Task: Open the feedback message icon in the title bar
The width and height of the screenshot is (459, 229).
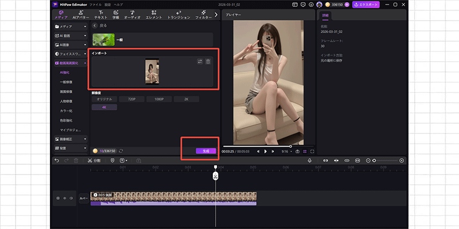Action: click(x=303, y=5)
